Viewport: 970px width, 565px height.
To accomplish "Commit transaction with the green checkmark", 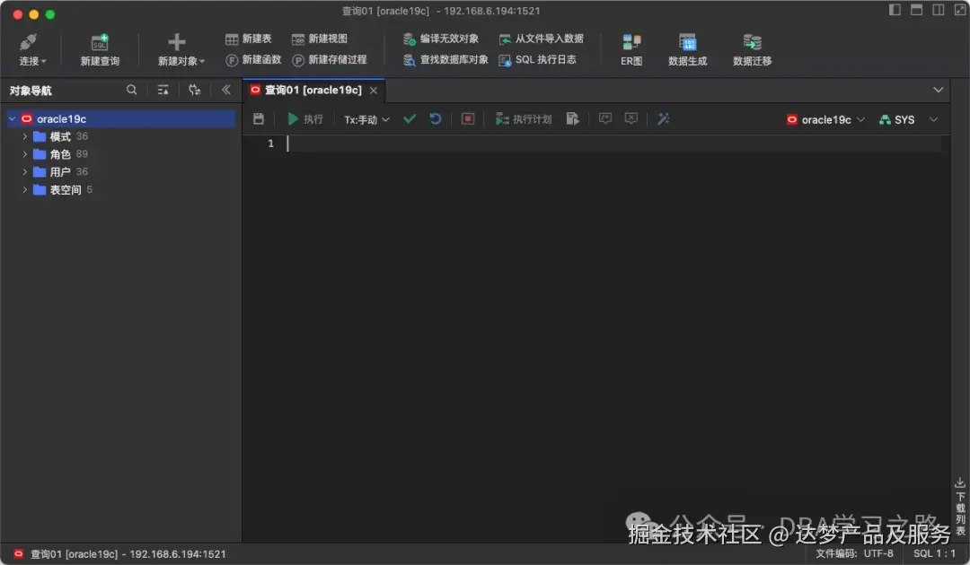I will coord(410,117).
